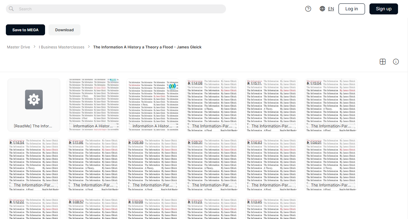
Task: Go to Master Drive breadcrumb
Action: coord(19,47)
